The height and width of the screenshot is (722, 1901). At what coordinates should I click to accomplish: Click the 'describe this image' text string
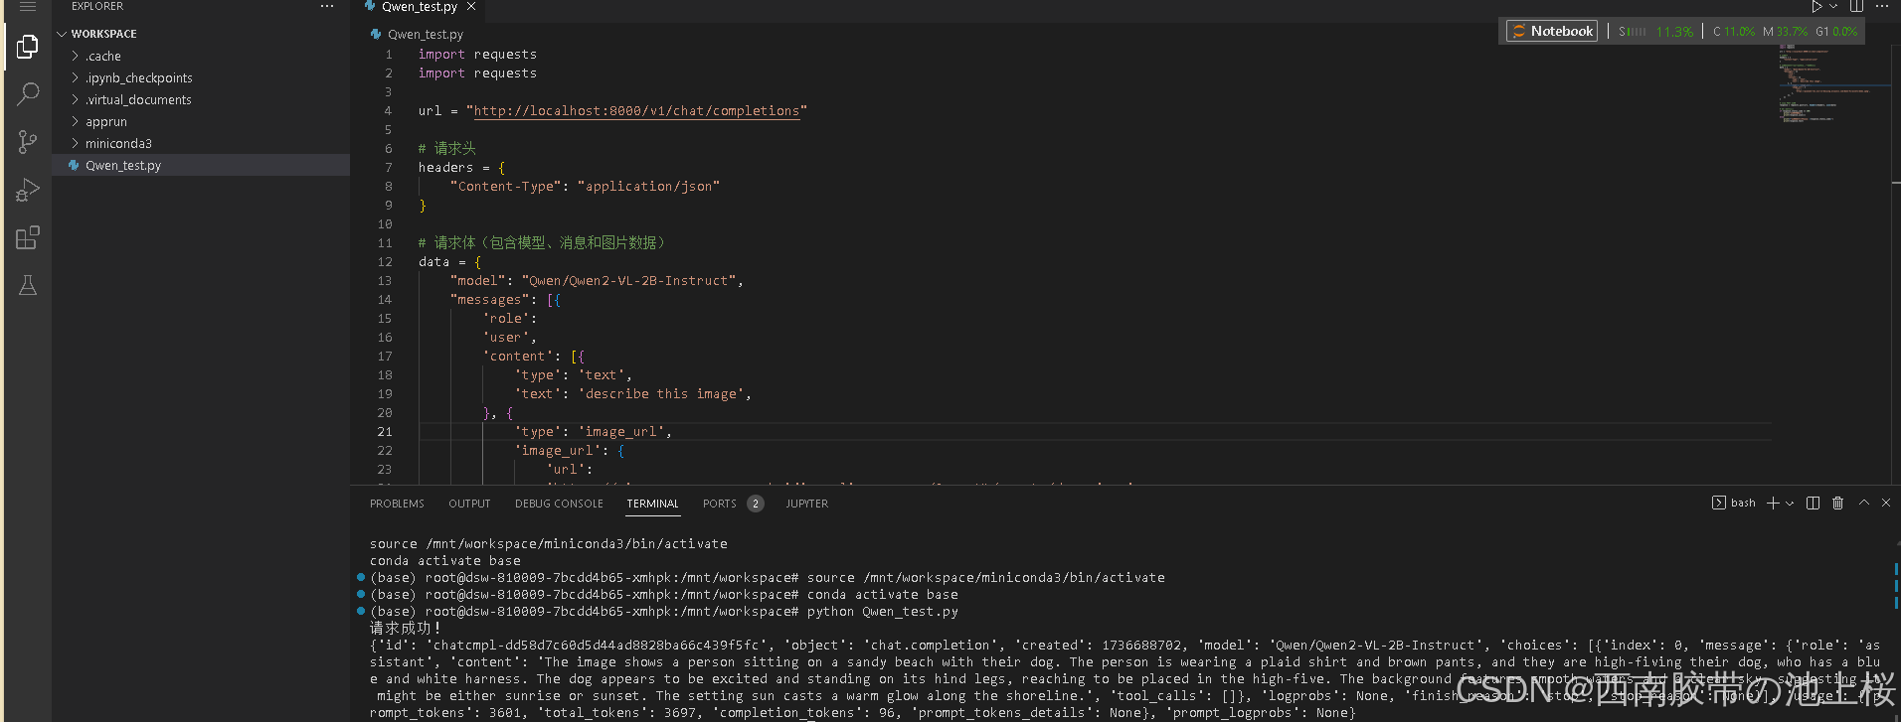661,394
